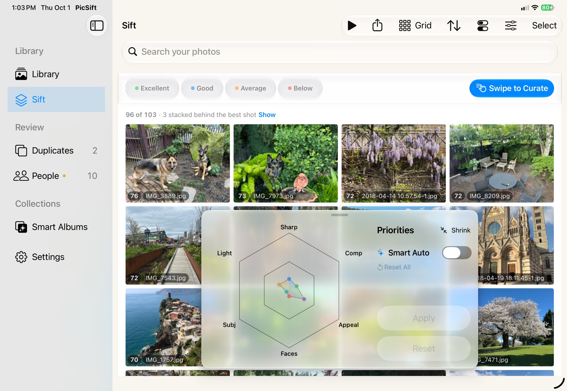Image resolution: width=567 pixels, height=391 pixels.
Task: Click the battery indicator in status bar
Action: pyautogui.click(x=548, y=7)
